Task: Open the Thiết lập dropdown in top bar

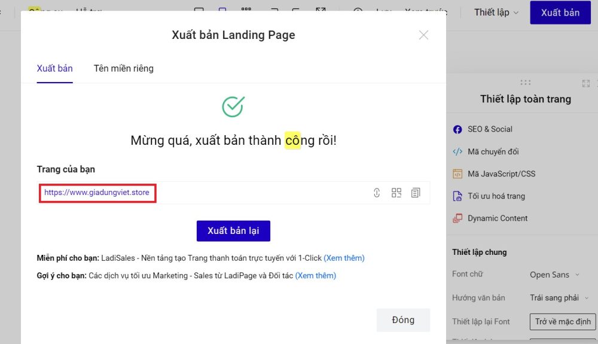Action: [496, 12]
